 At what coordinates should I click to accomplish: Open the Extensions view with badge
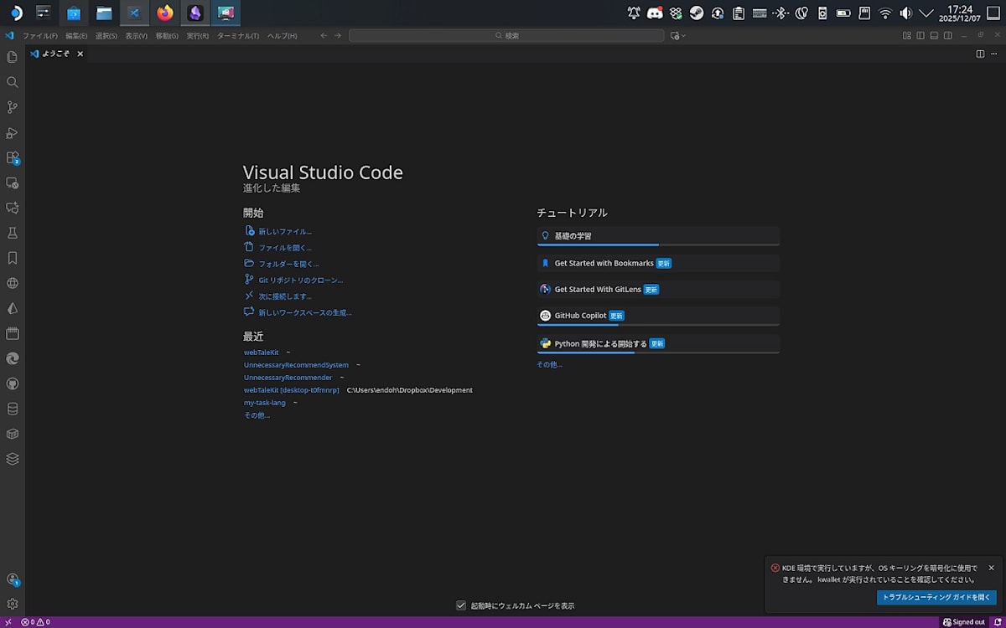pyautogui.click(x=13, y=157)
